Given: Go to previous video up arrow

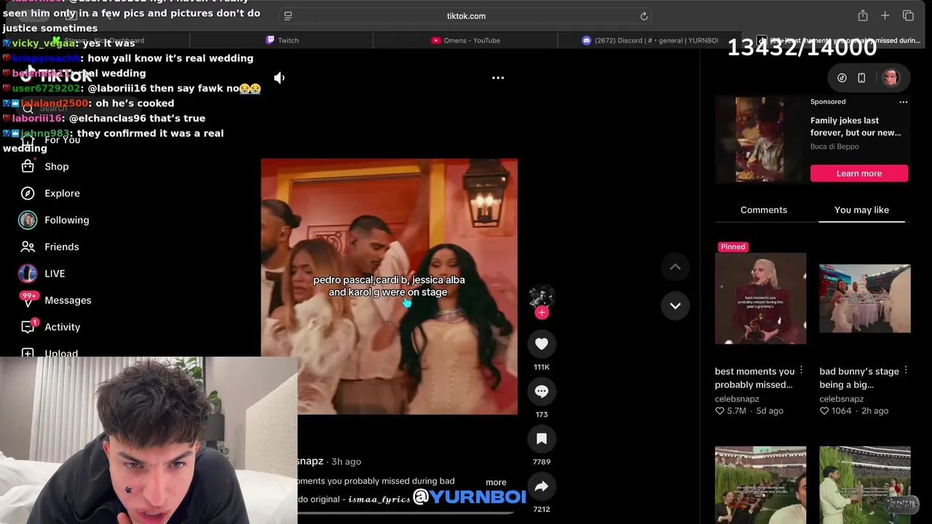Looking at the screenshot, I should (675, 267).
